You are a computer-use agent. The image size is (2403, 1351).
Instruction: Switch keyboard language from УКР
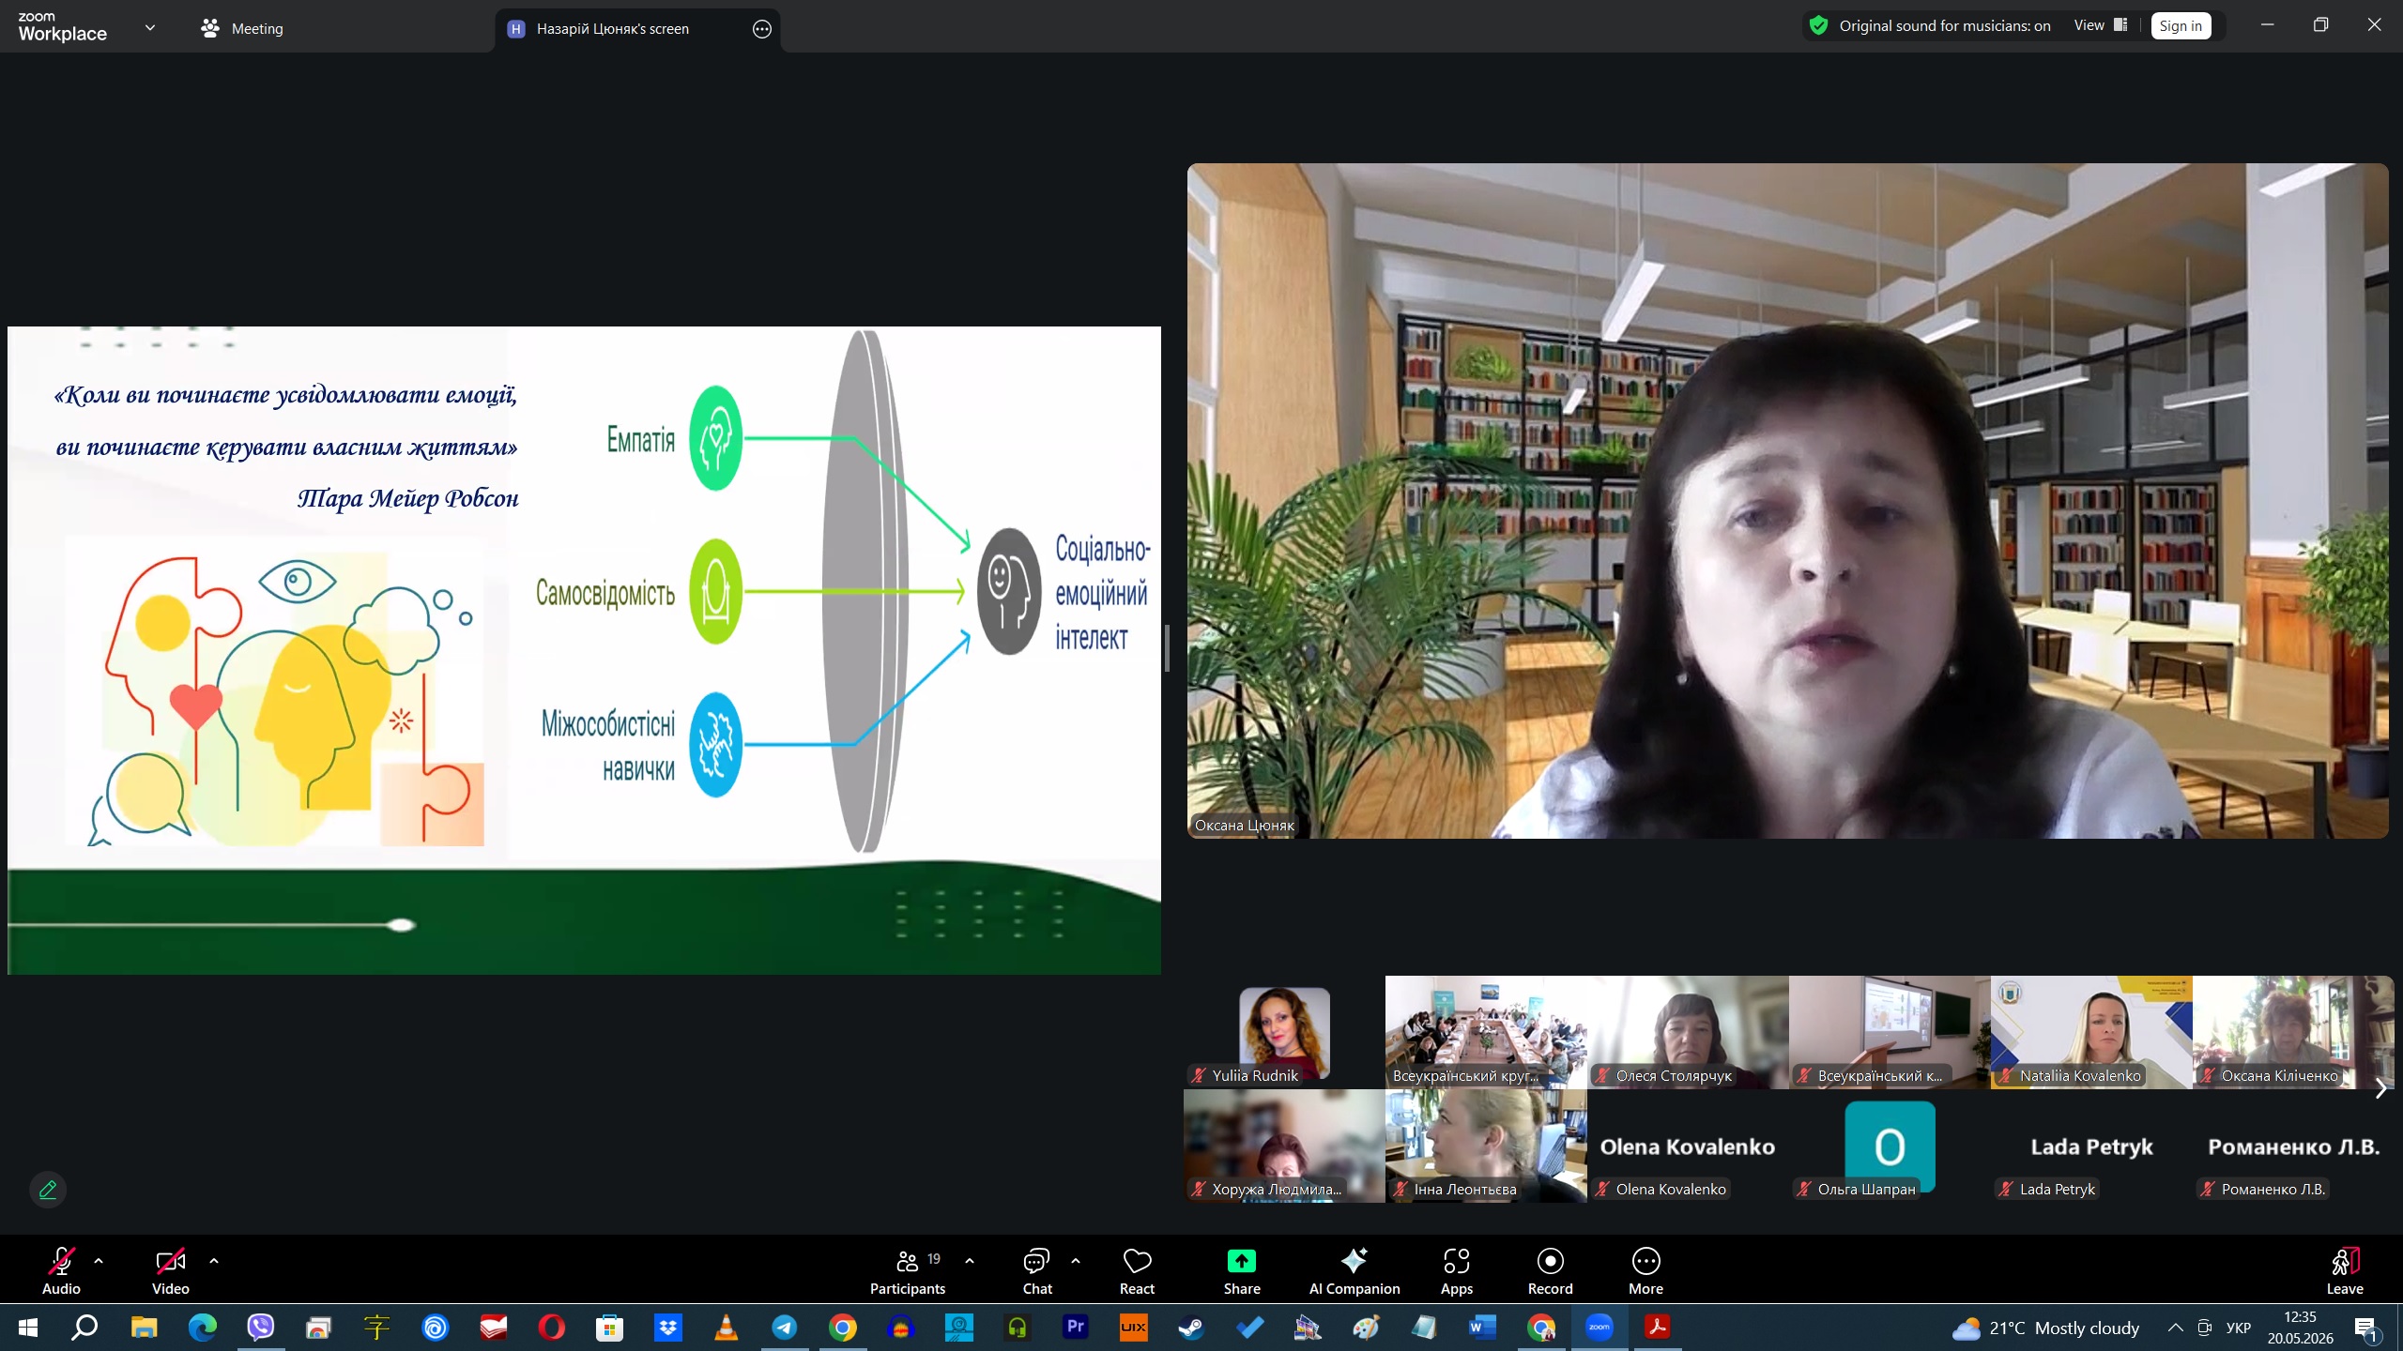click(2239, 1328)
